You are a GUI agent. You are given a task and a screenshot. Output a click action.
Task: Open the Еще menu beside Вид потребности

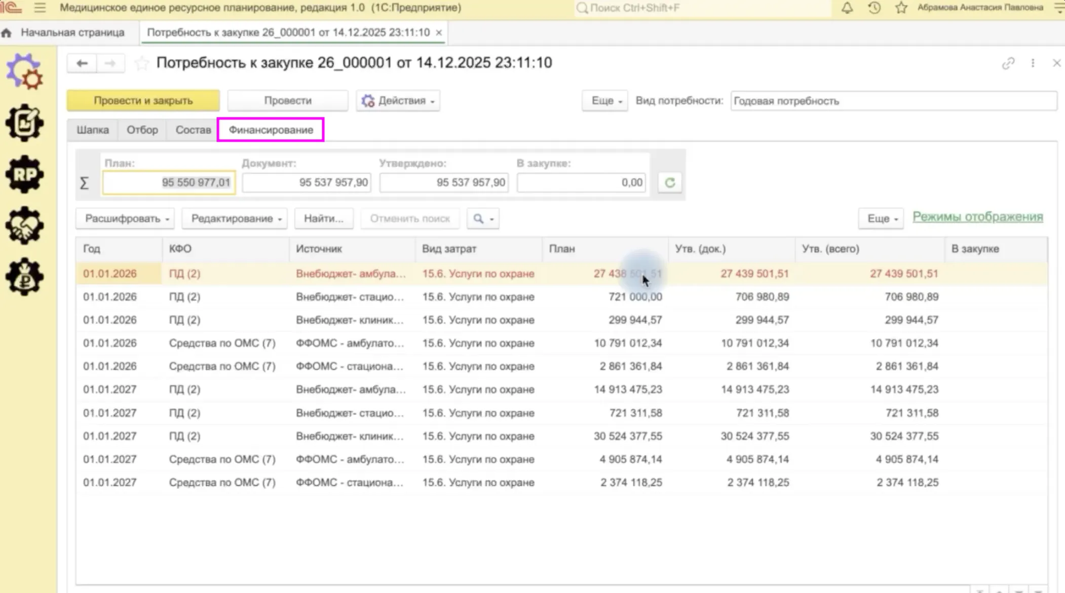(605, 101)
